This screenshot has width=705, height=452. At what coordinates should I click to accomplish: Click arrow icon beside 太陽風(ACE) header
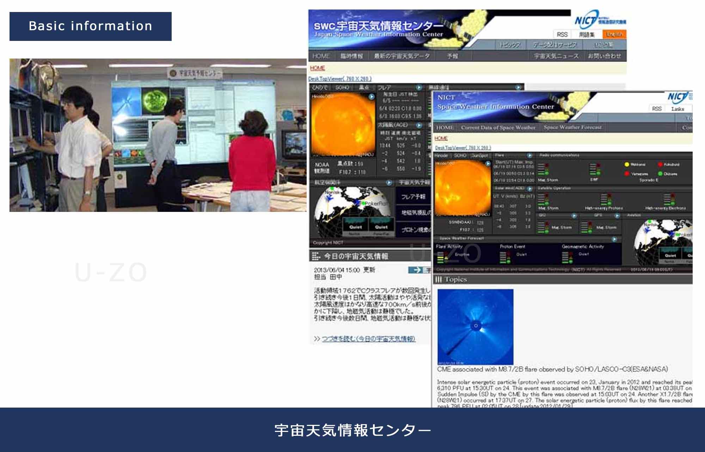419,125
